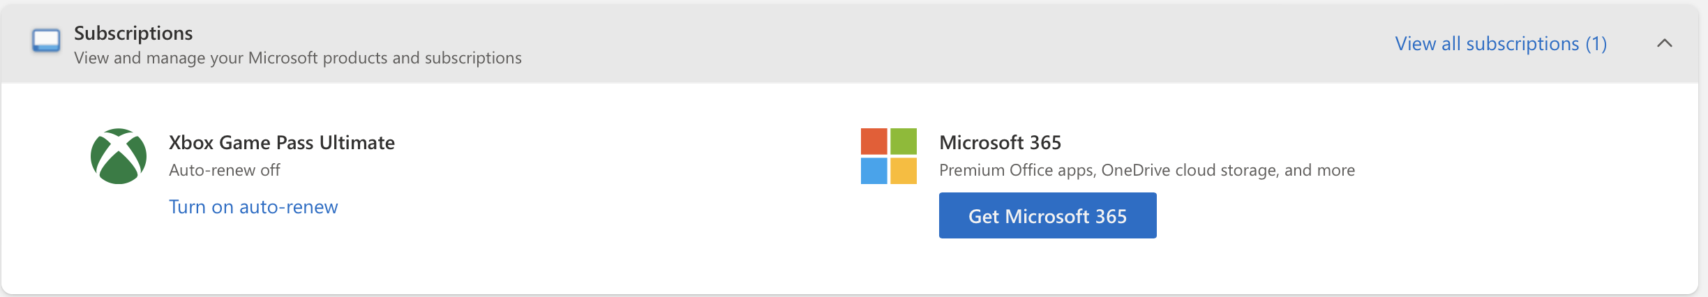This screenshot has width=1708, height=297.
Task: Open View all subscriptions (1) link
Action: point(1501,44)
